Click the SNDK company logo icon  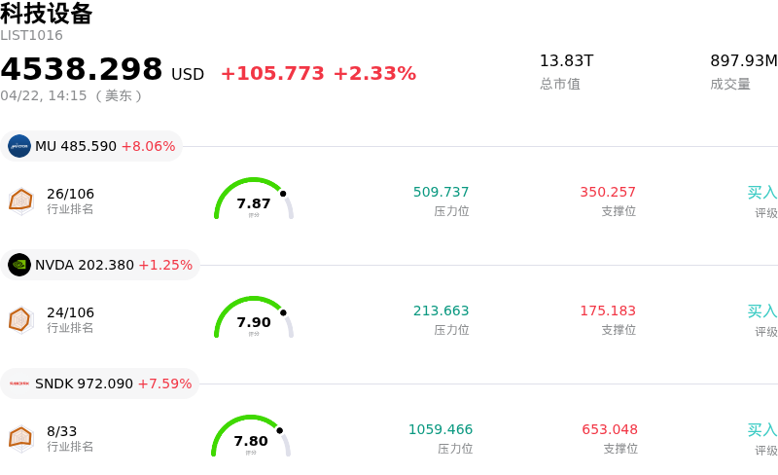coord(19,384)
